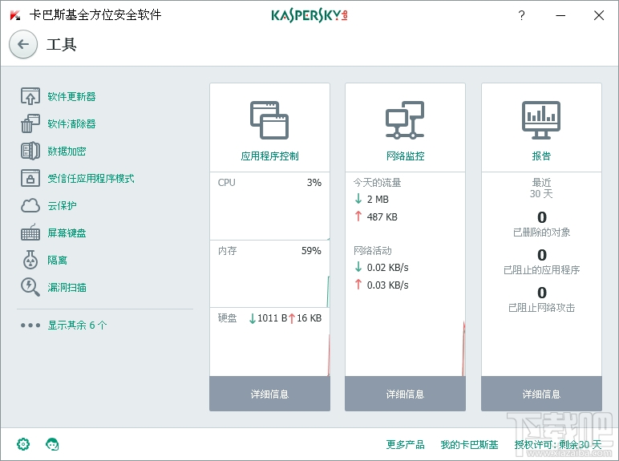The image size is (619, 461).
Task: Minimize the Kaspersky window
Action: (x=560, y=15)
